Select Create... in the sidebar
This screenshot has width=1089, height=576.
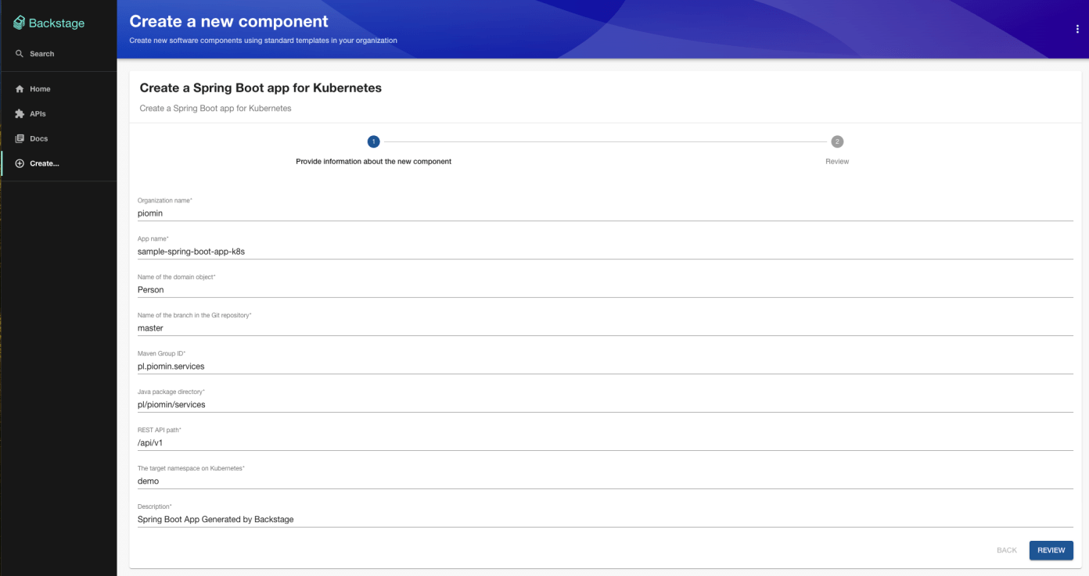(59, 163)
